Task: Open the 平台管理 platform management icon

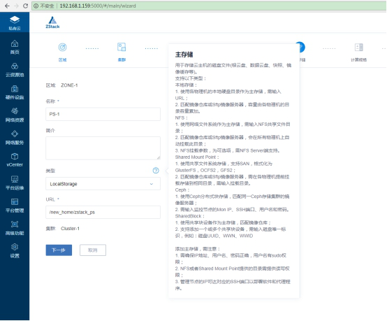Action: coord(15,201)
